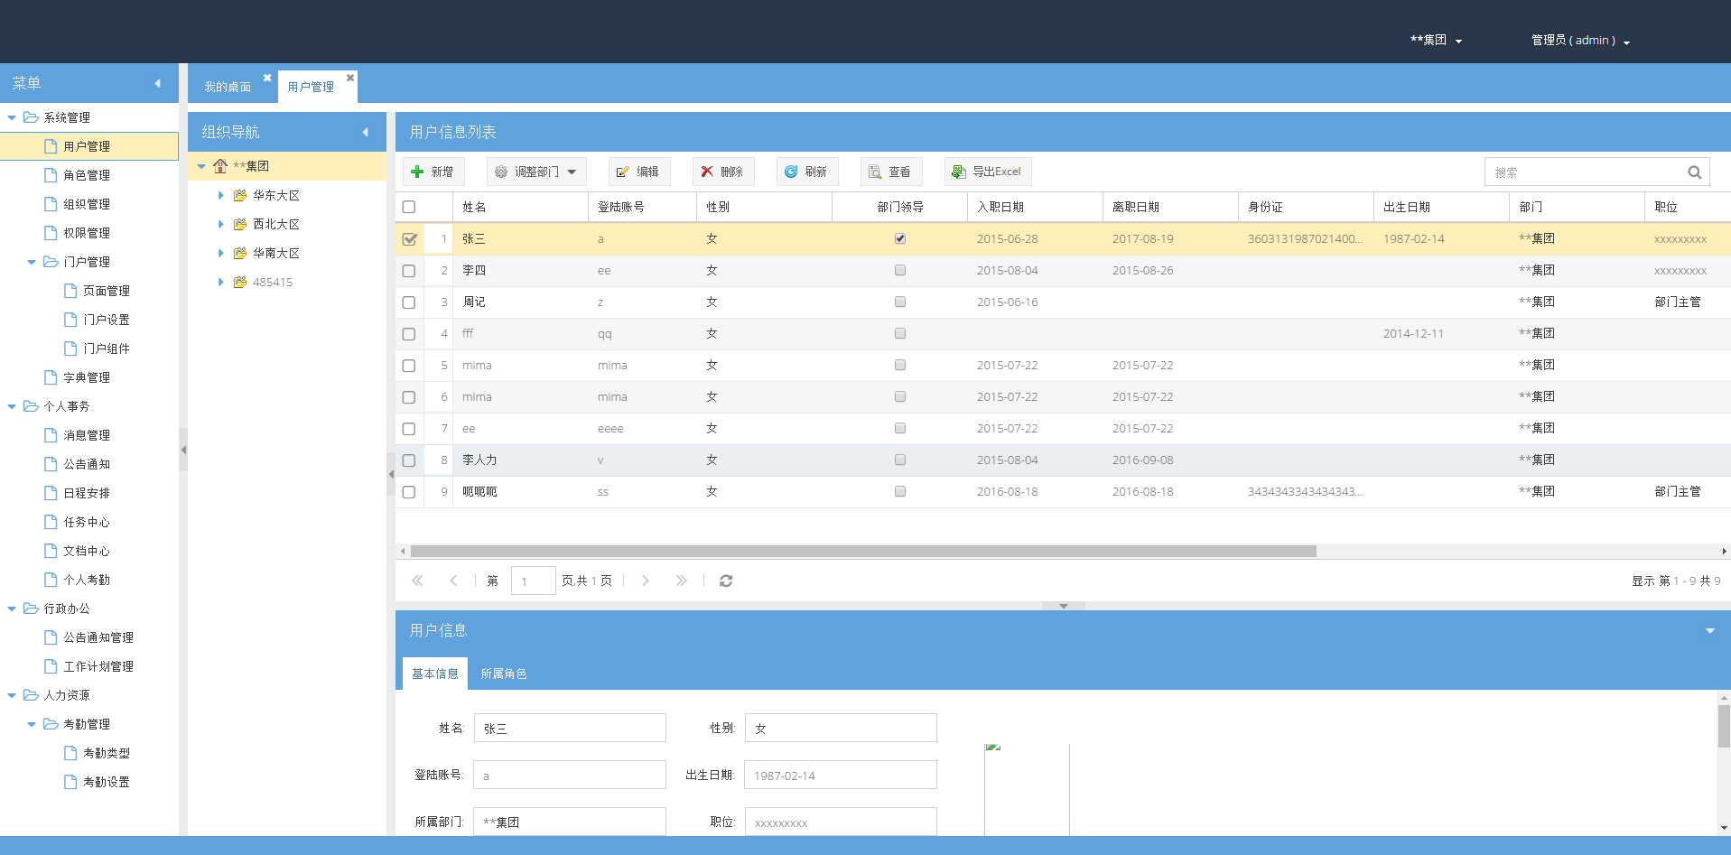The width and height of the screenshot is (1731, 855).
Task: Click the 删除 (delete) icon
Action: click(x=706, y=172)
